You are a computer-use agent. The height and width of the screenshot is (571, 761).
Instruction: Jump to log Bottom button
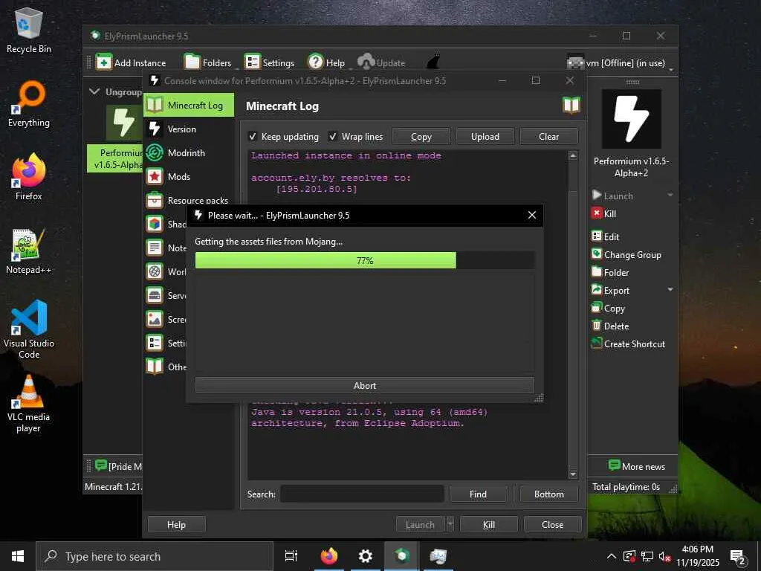pos(549,494)
